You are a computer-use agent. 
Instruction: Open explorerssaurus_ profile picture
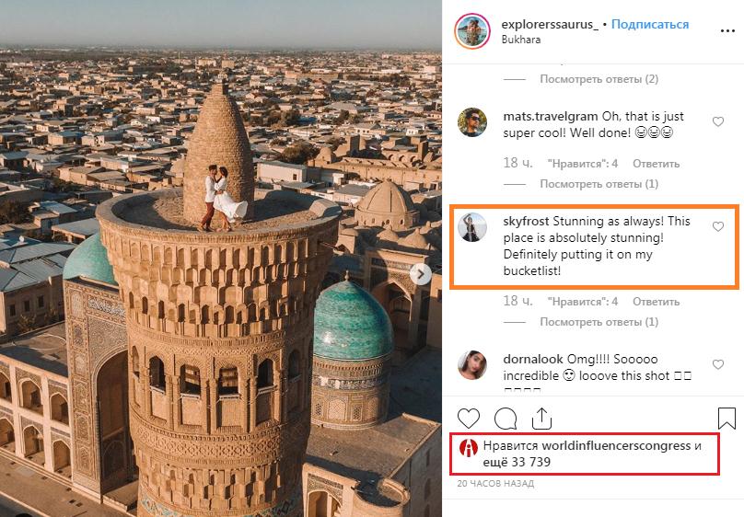pyautogui.click(x=471, y=30)
